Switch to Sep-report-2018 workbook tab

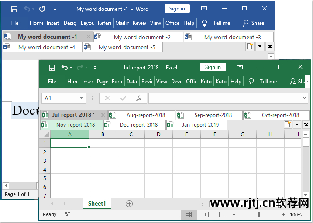209,115
